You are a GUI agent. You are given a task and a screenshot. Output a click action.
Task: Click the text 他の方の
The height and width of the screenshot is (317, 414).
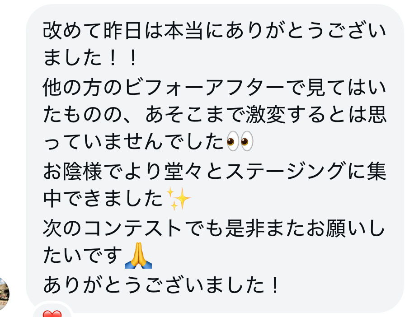pos(82,88)
